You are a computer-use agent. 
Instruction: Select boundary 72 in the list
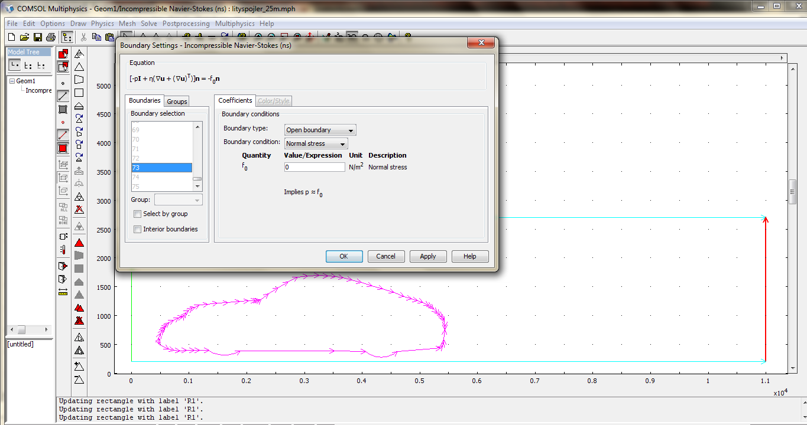click(161, 158)
